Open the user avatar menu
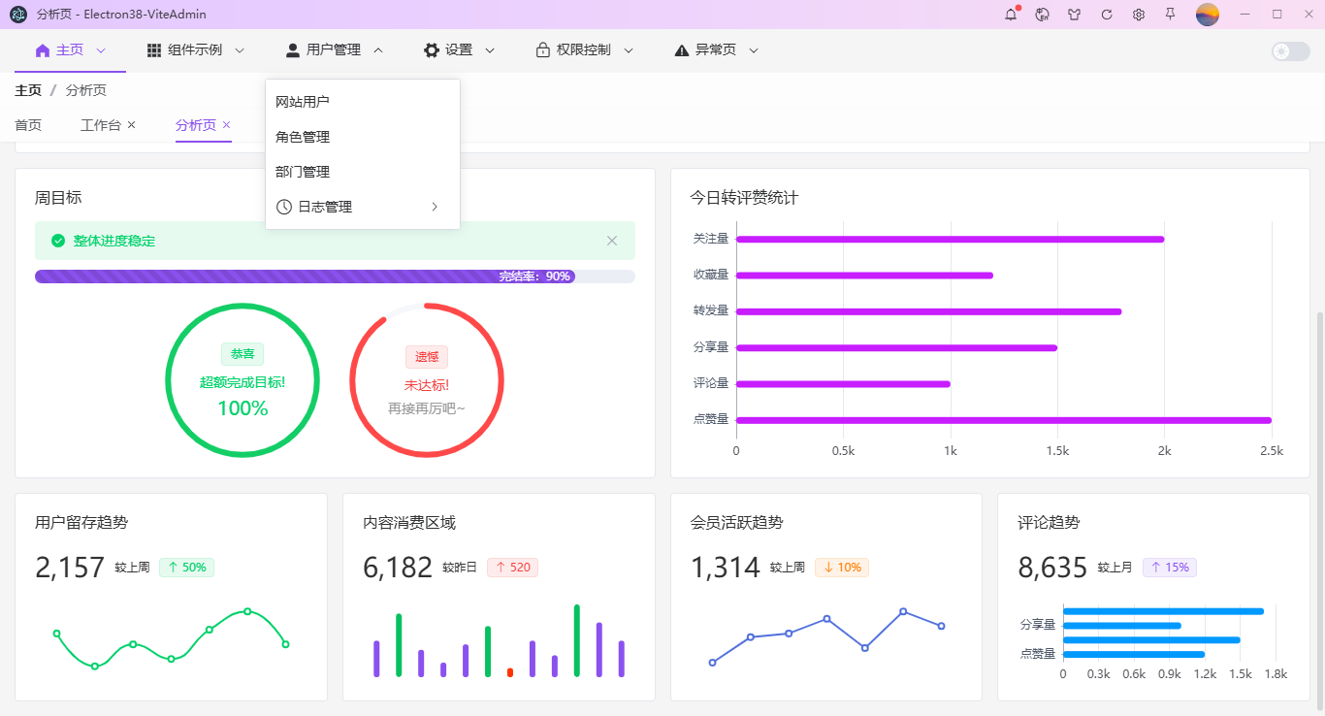 tap(1207, 15)
